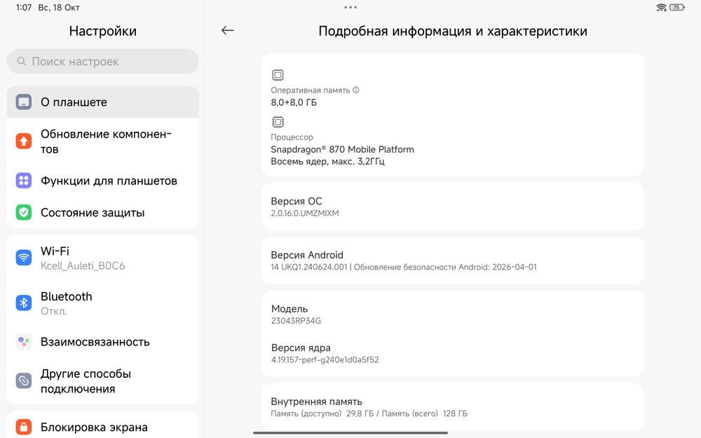Open Взаимосвязанность settings
The height and width of the screenshot is (438, 701).
(103, 341)
